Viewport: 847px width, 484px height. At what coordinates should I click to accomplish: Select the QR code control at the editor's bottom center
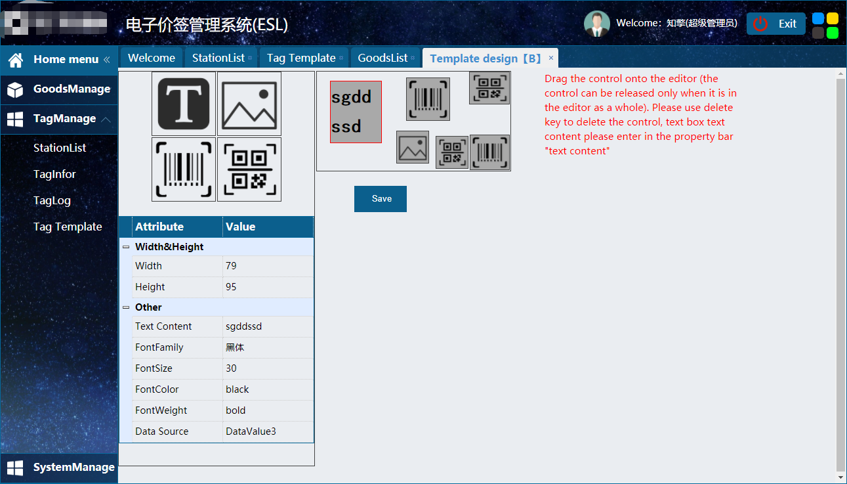click(x=452, y=152)
